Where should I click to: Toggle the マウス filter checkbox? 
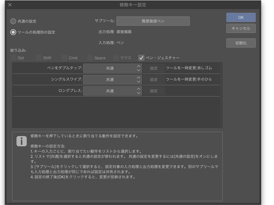[116, 57]
